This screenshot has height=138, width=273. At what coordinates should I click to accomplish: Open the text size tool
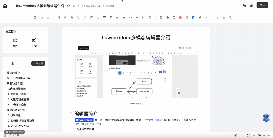[x=72, y=18]
